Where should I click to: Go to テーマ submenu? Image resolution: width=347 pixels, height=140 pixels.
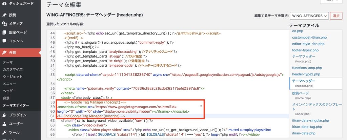click(x=8, y=62)
